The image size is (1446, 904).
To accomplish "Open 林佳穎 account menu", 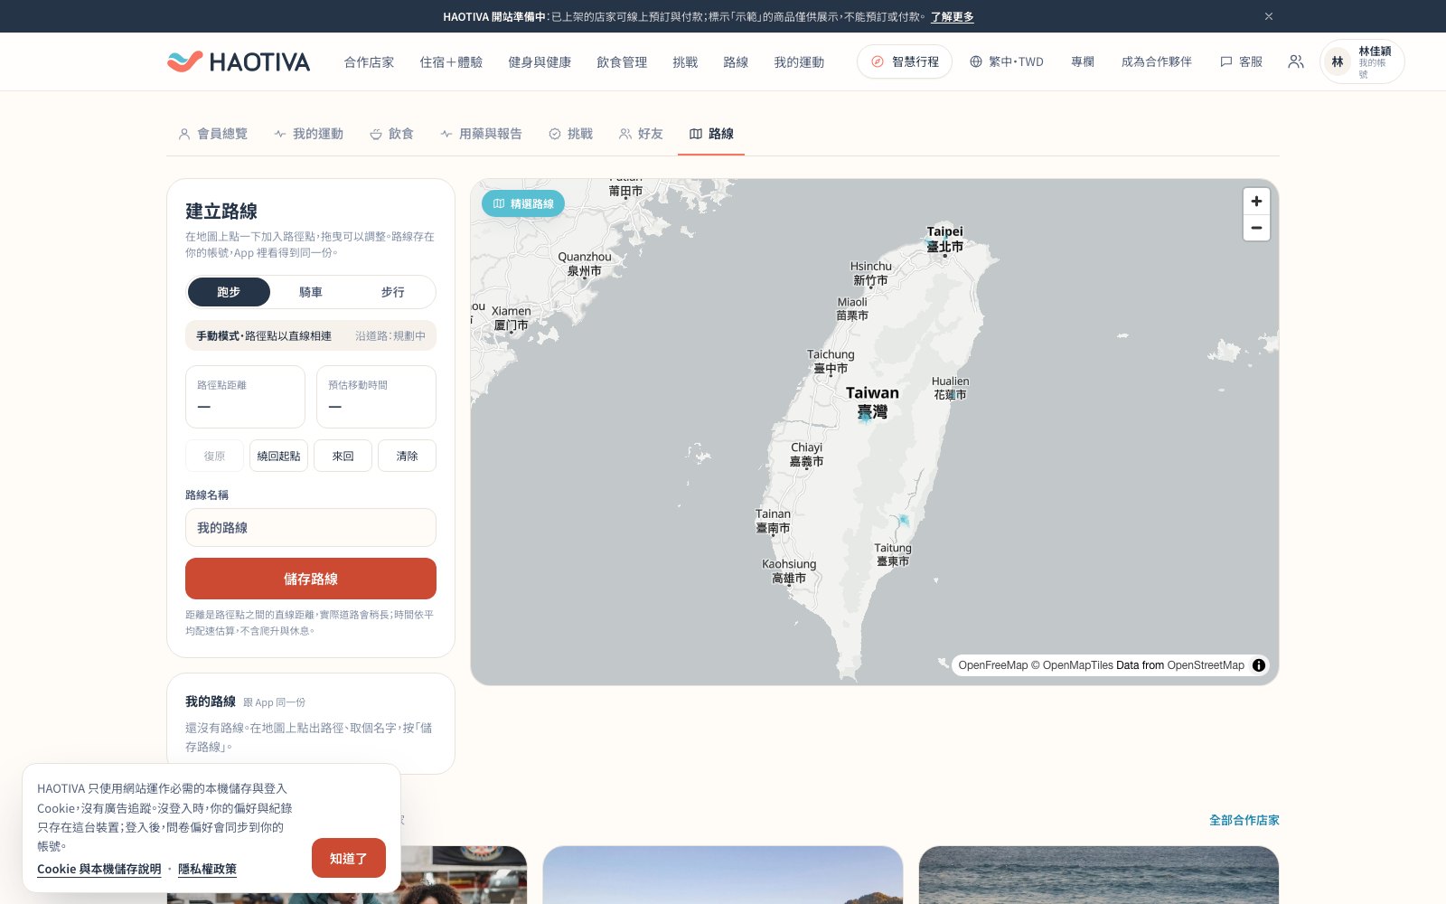I will (x=1362, y=62).
